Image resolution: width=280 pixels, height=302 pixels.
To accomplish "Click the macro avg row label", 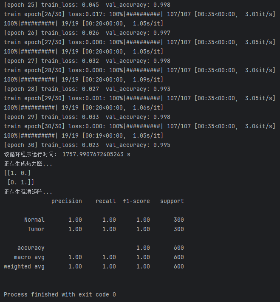I will [x=29, y=257].
